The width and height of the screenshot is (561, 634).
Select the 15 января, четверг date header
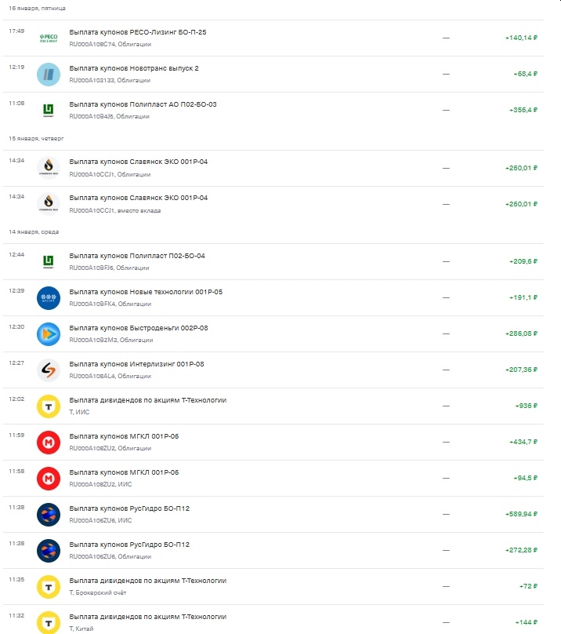36,138
